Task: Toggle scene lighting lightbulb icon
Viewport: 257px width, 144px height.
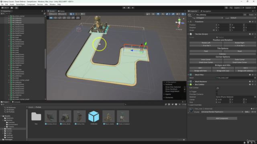Action: pos(158,14)
